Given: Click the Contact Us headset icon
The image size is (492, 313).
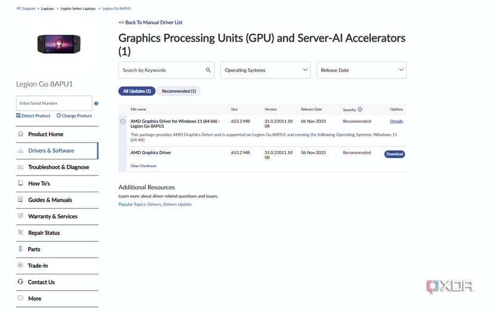Looking at the screenshot, I should pyautogui.click(x=20, y=281).
